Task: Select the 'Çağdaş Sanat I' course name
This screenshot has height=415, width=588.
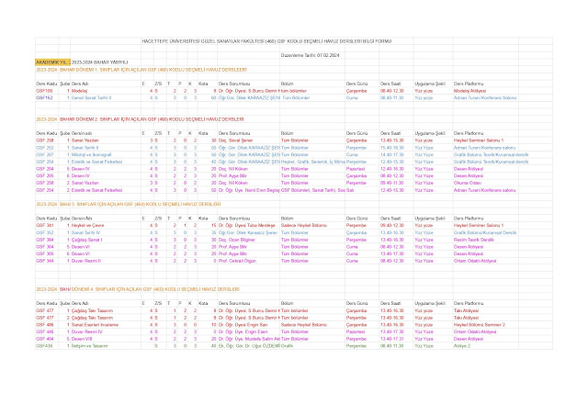Action: point(86,240)
